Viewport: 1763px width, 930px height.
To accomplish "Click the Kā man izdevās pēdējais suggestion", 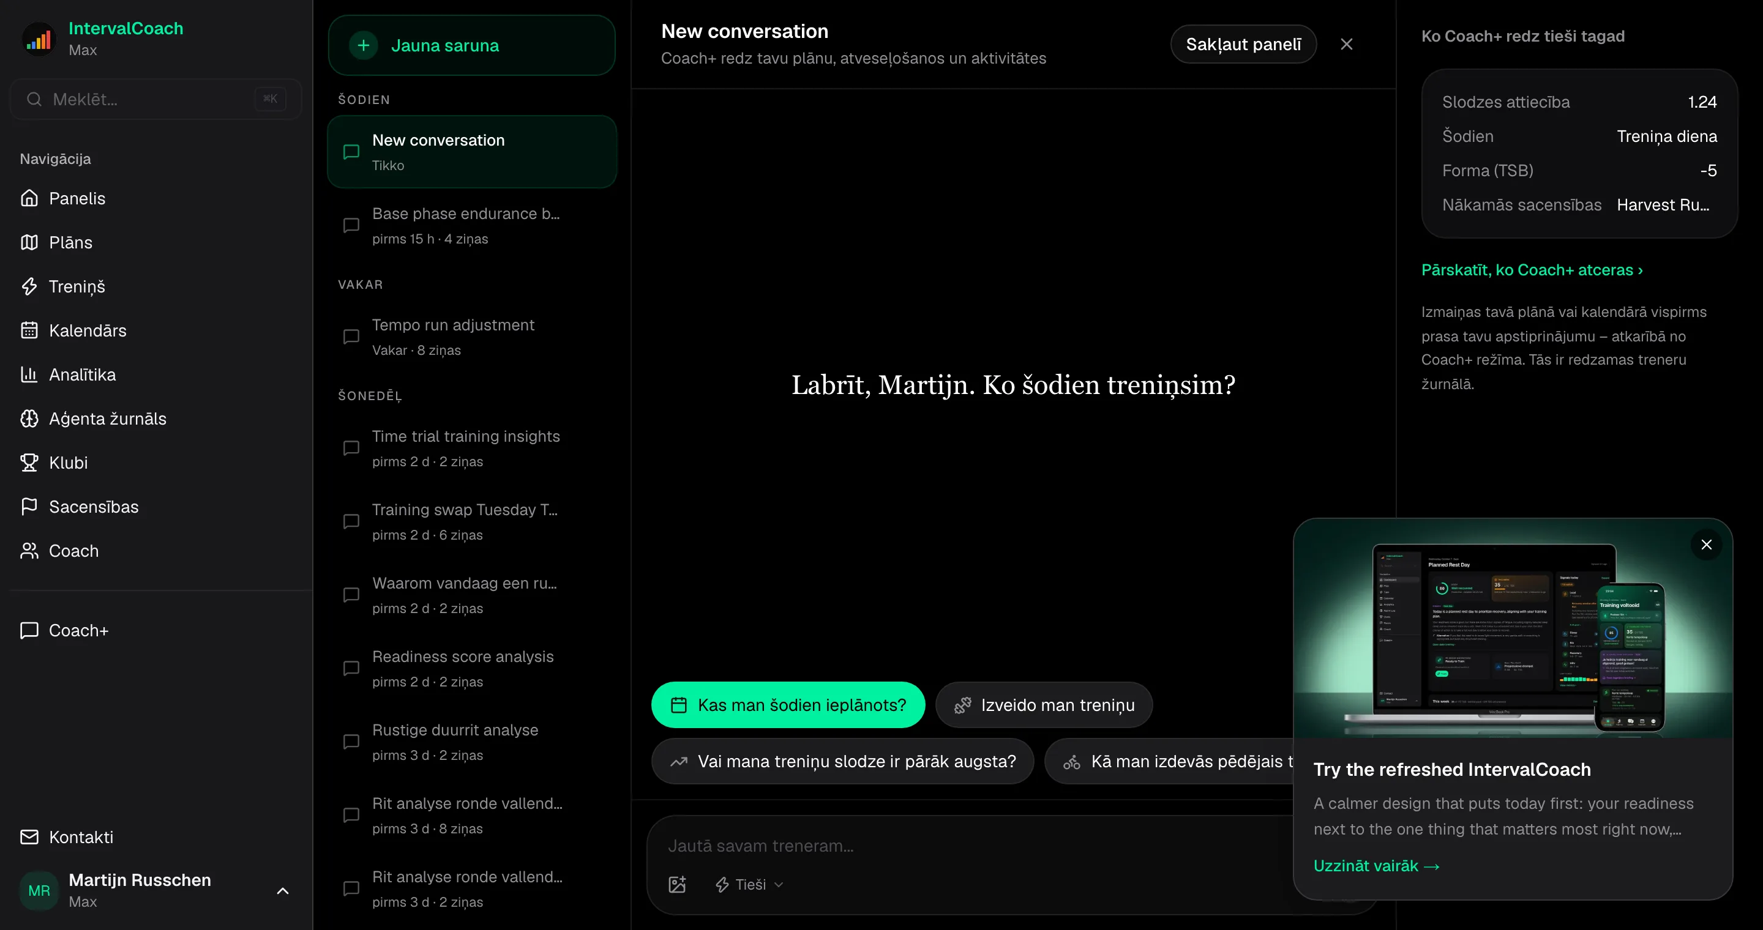I will [x=1169, y=761].
